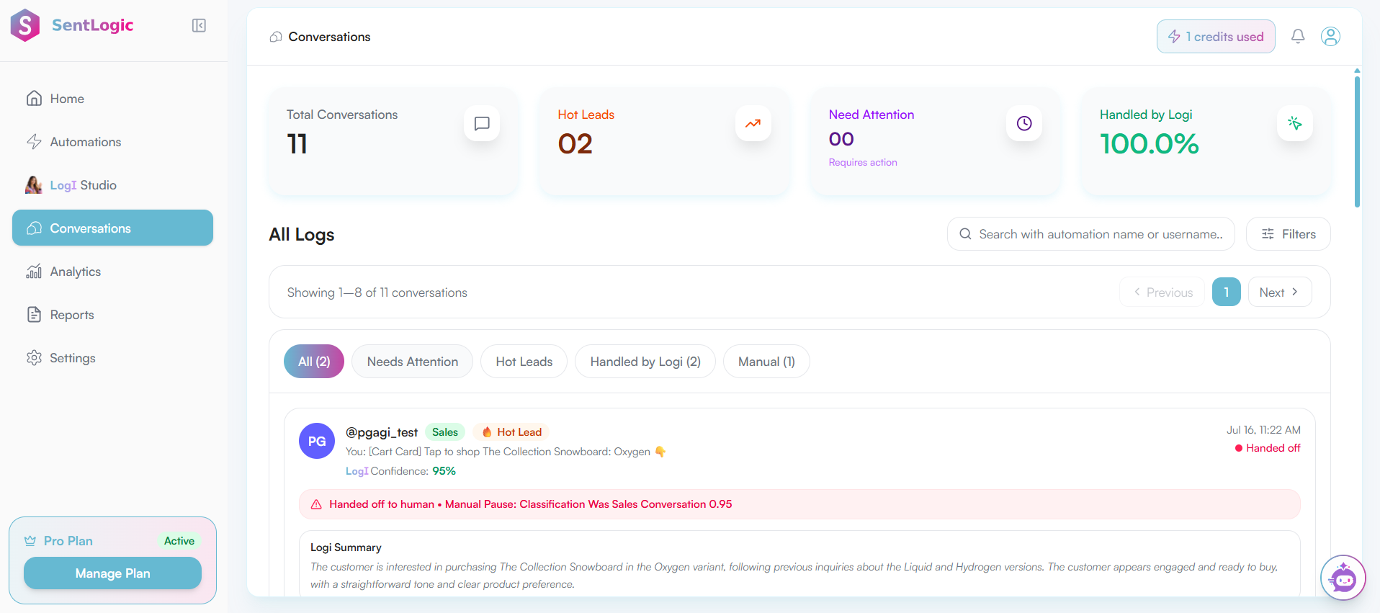Click the Total Conversations chat icon

[x=482, y=124]
